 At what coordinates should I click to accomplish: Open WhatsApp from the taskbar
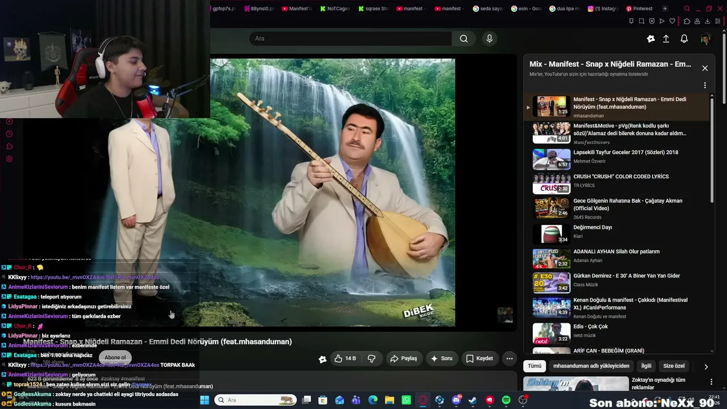pos(406,400)
